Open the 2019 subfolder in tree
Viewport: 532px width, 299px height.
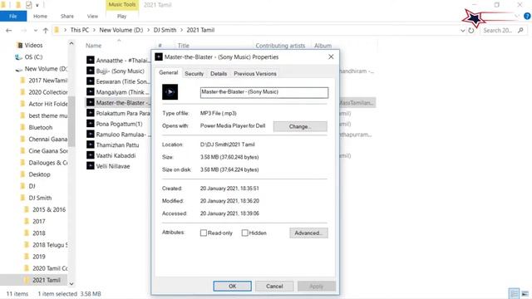click(x=39, y=257)
